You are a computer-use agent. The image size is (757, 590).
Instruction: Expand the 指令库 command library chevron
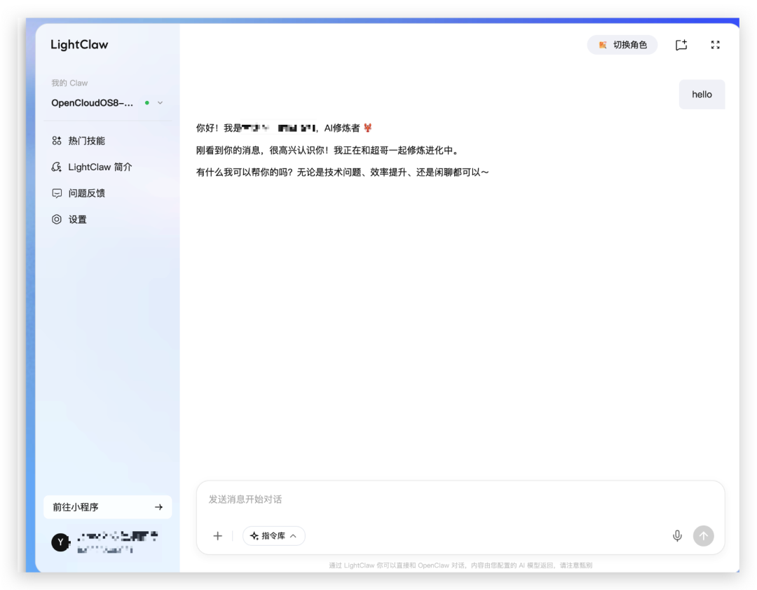pos(293,535)
